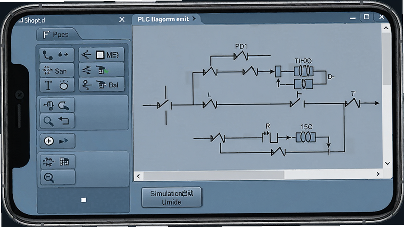Click the scroll up arrow of canvas
The height and width of the screenshot is (227, 404).
click(x=386, y=28)
